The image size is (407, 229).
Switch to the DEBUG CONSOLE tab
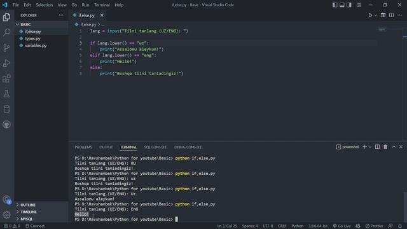pyautogui.click(x=188, y=147)
